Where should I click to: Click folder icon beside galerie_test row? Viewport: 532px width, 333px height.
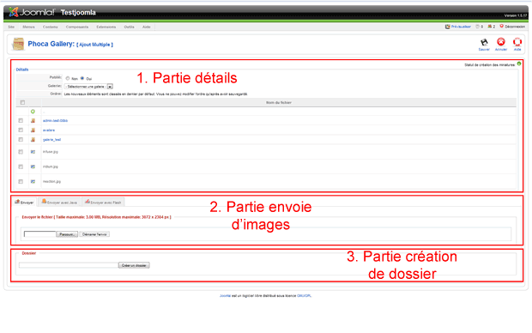point(33,140)
